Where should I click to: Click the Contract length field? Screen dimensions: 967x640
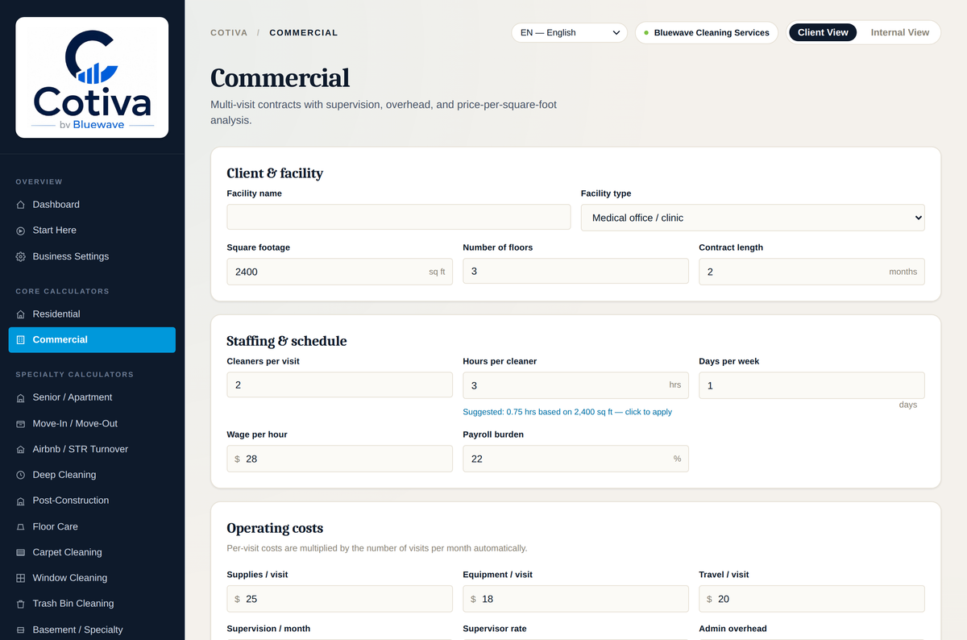[811, 272]
